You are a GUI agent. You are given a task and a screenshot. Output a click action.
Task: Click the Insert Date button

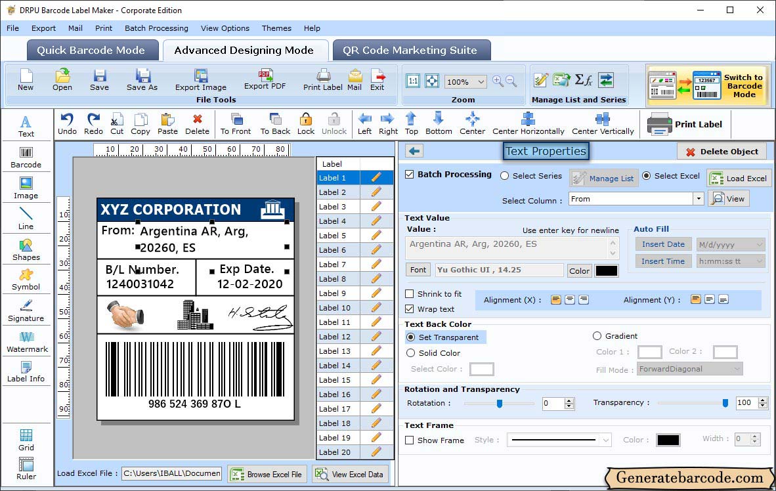click(663, 244)
